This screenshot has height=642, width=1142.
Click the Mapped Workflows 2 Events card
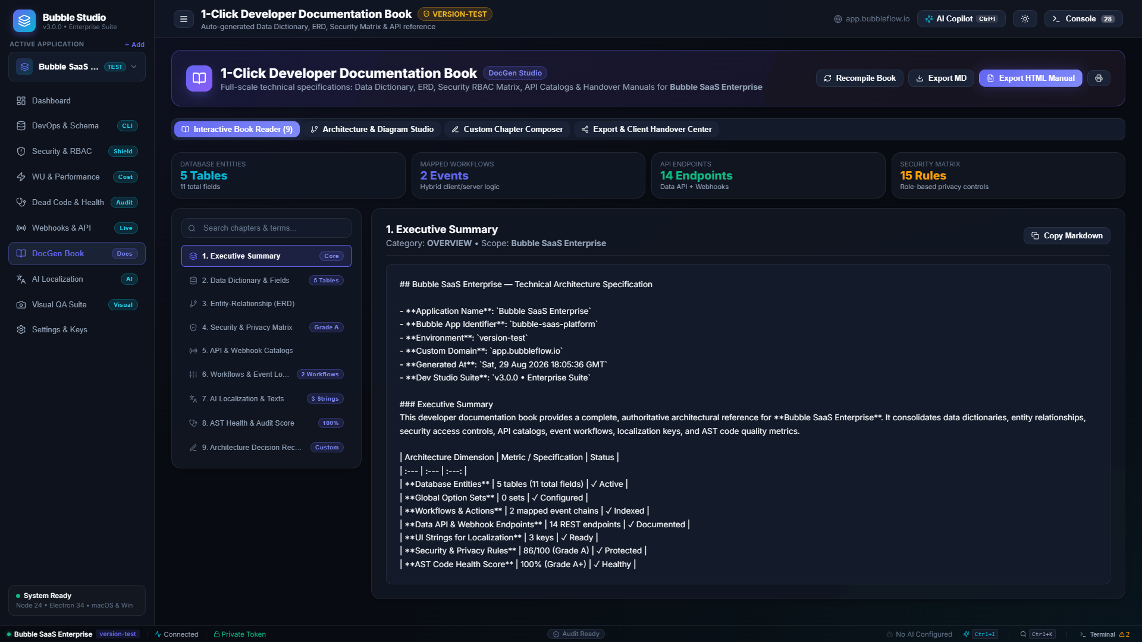point(528,175)
